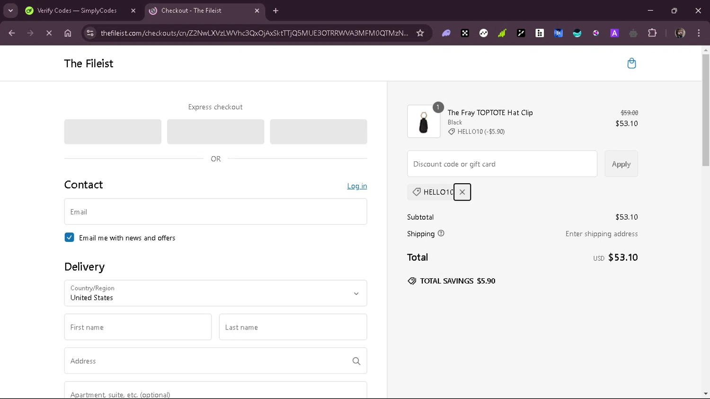
Task: Focus the Email input field
Action: pos(215,212)
